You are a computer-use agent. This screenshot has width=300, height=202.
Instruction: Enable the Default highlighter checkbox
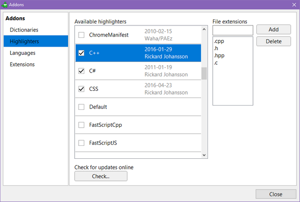coord(81,107)
